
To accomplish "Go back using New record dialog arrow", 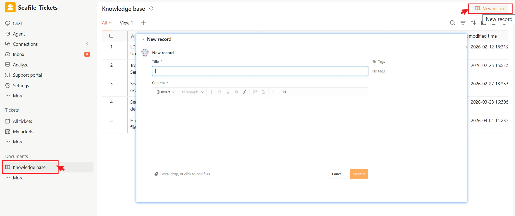I will tap(143, 39).
